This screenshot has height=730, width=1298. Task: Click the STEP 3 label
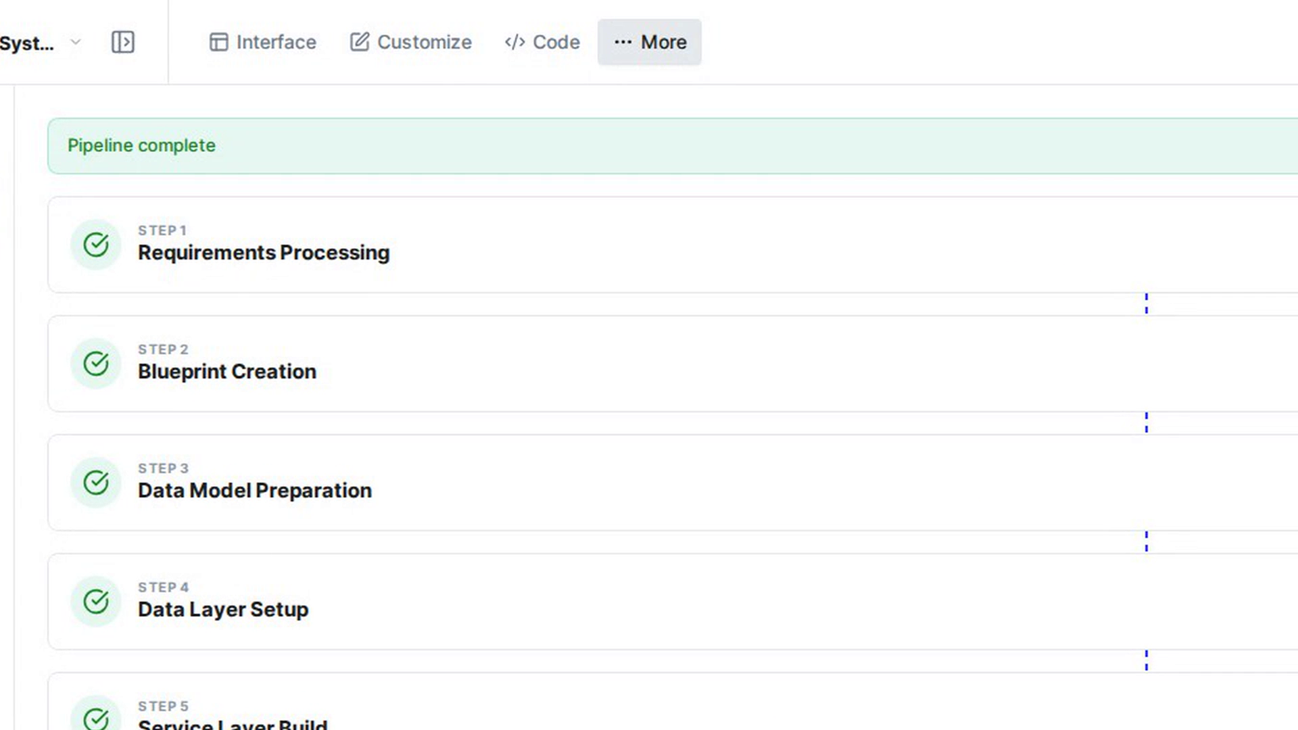[x=163, y=468]
